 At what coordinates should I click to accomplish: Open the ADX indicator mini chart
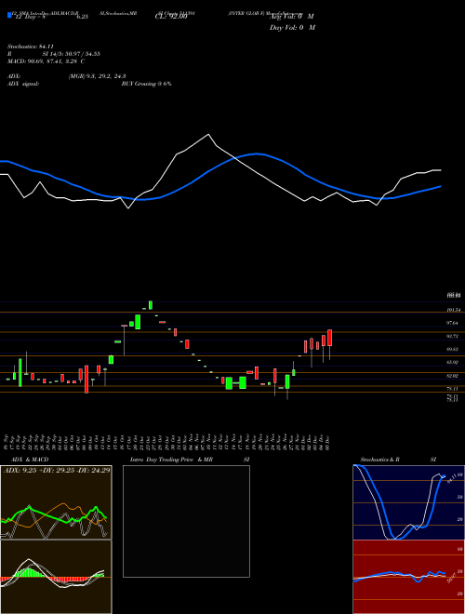[x=56, y=502]
